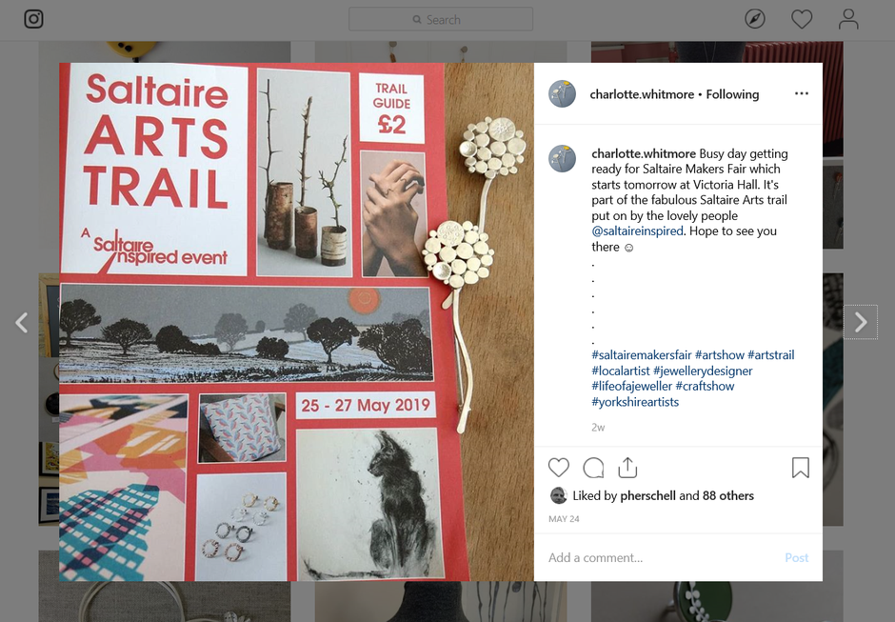Open the #jewellerydesigner hashtag link
895x622 pixels.
pyautogui.click(x=703, y=371)
